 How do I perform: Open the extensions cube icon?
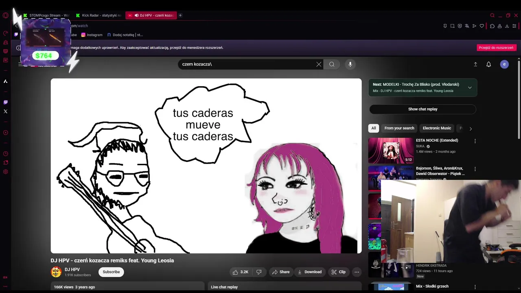[x=492, y=26]
